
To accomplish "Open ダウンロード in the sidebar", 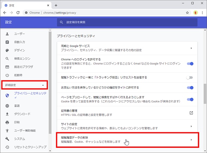I will (x=22, y=114).
